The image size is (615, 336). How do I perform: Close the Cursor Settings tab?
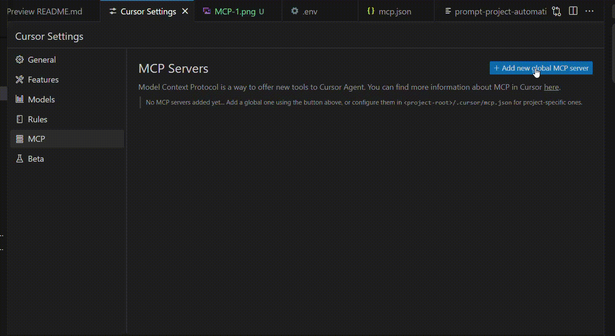(x=185, y=11)
